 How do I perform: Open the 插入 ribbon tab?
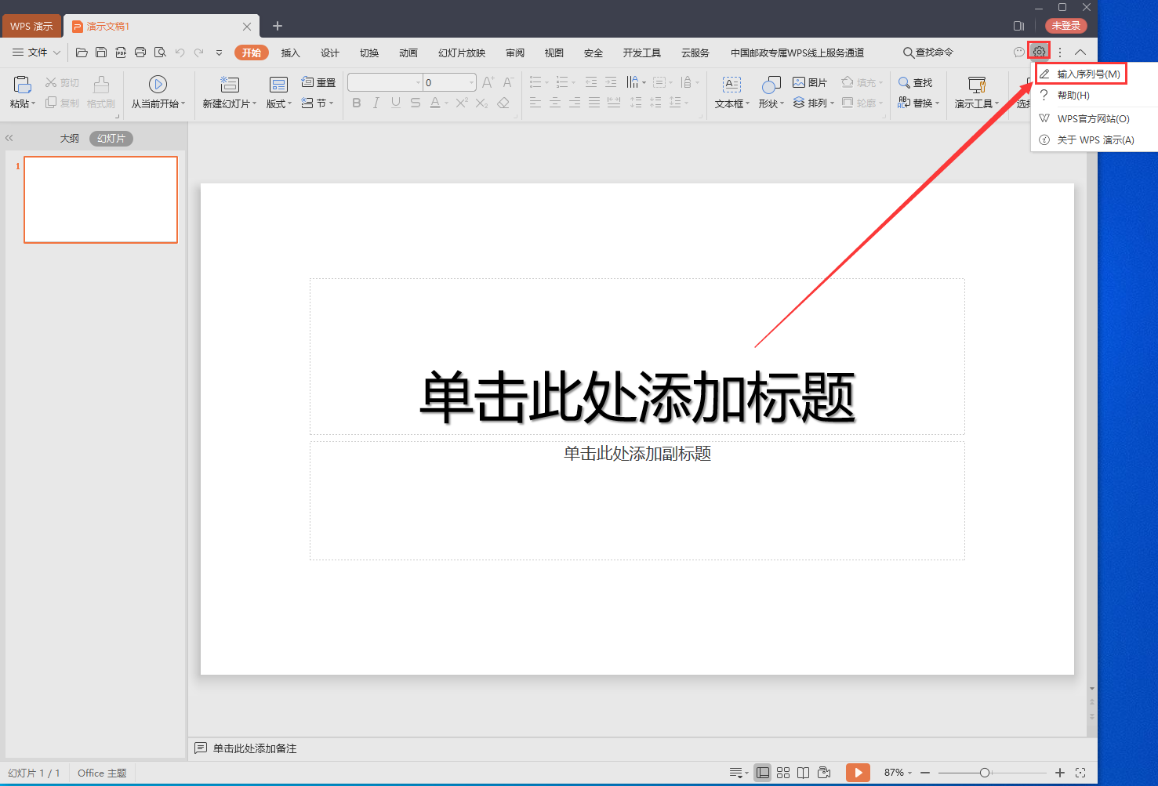click(291, 53)
